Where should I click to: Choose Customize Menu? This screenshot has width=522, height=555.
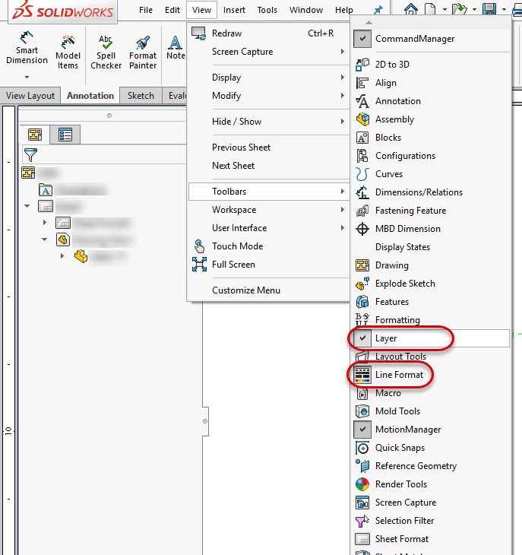[x=269, y=290]
